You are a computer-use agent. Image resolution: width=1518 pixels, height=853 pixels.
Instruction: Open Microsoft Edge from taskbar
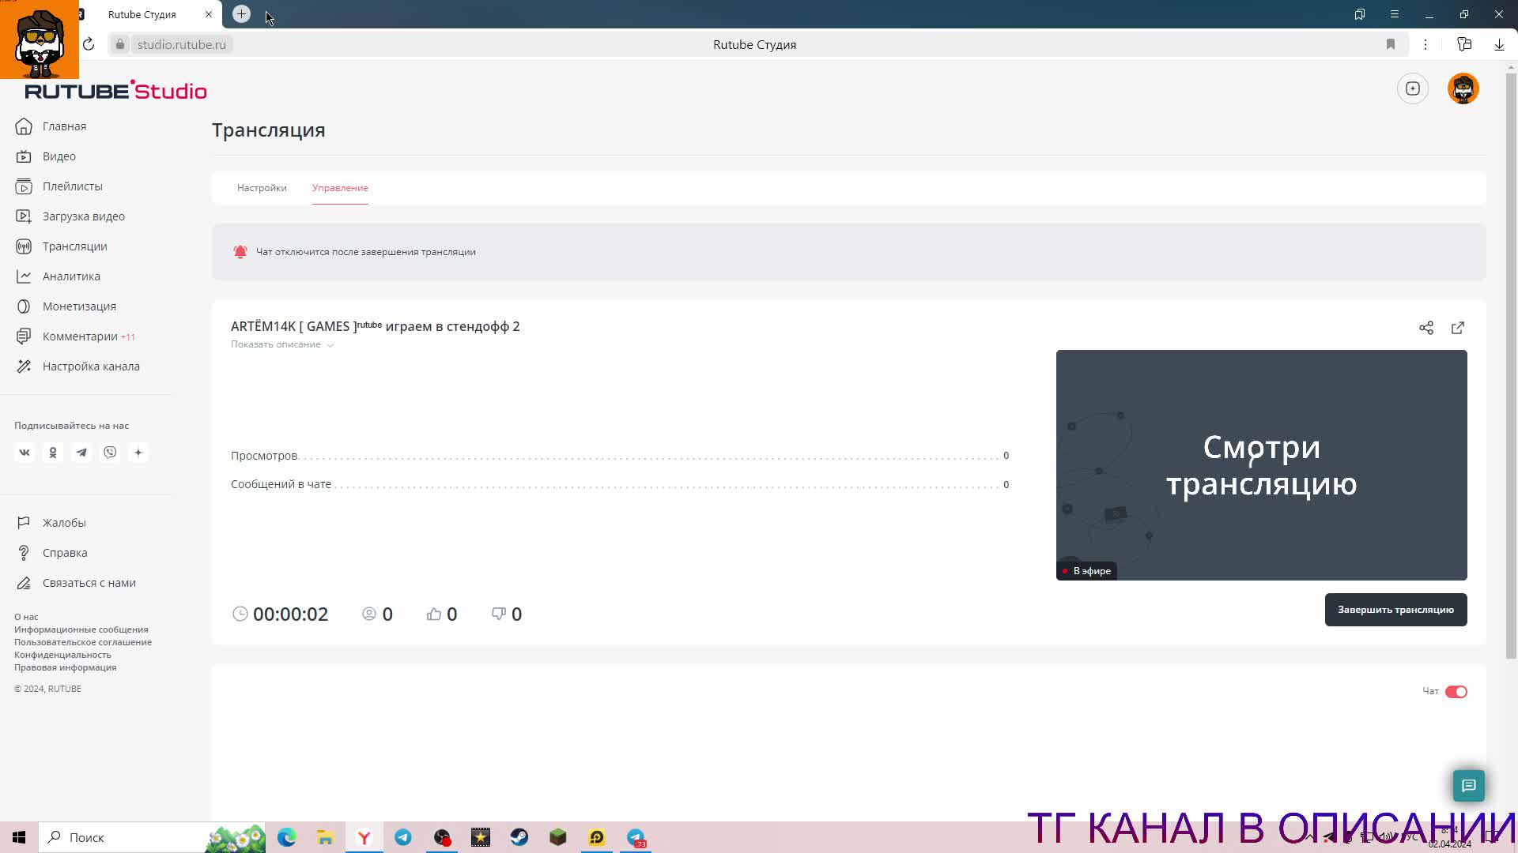(x=287, y=837)
